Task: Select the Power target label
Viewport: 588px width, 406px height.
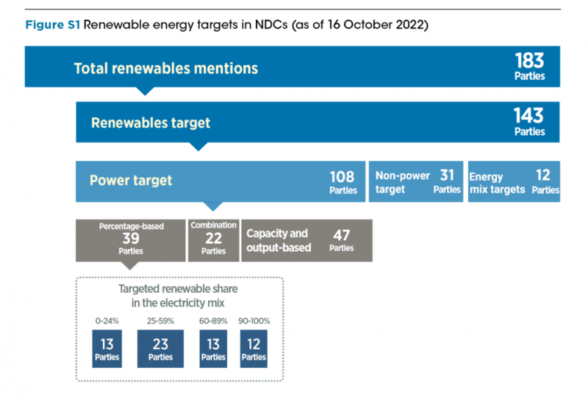Action: [131, 181]
